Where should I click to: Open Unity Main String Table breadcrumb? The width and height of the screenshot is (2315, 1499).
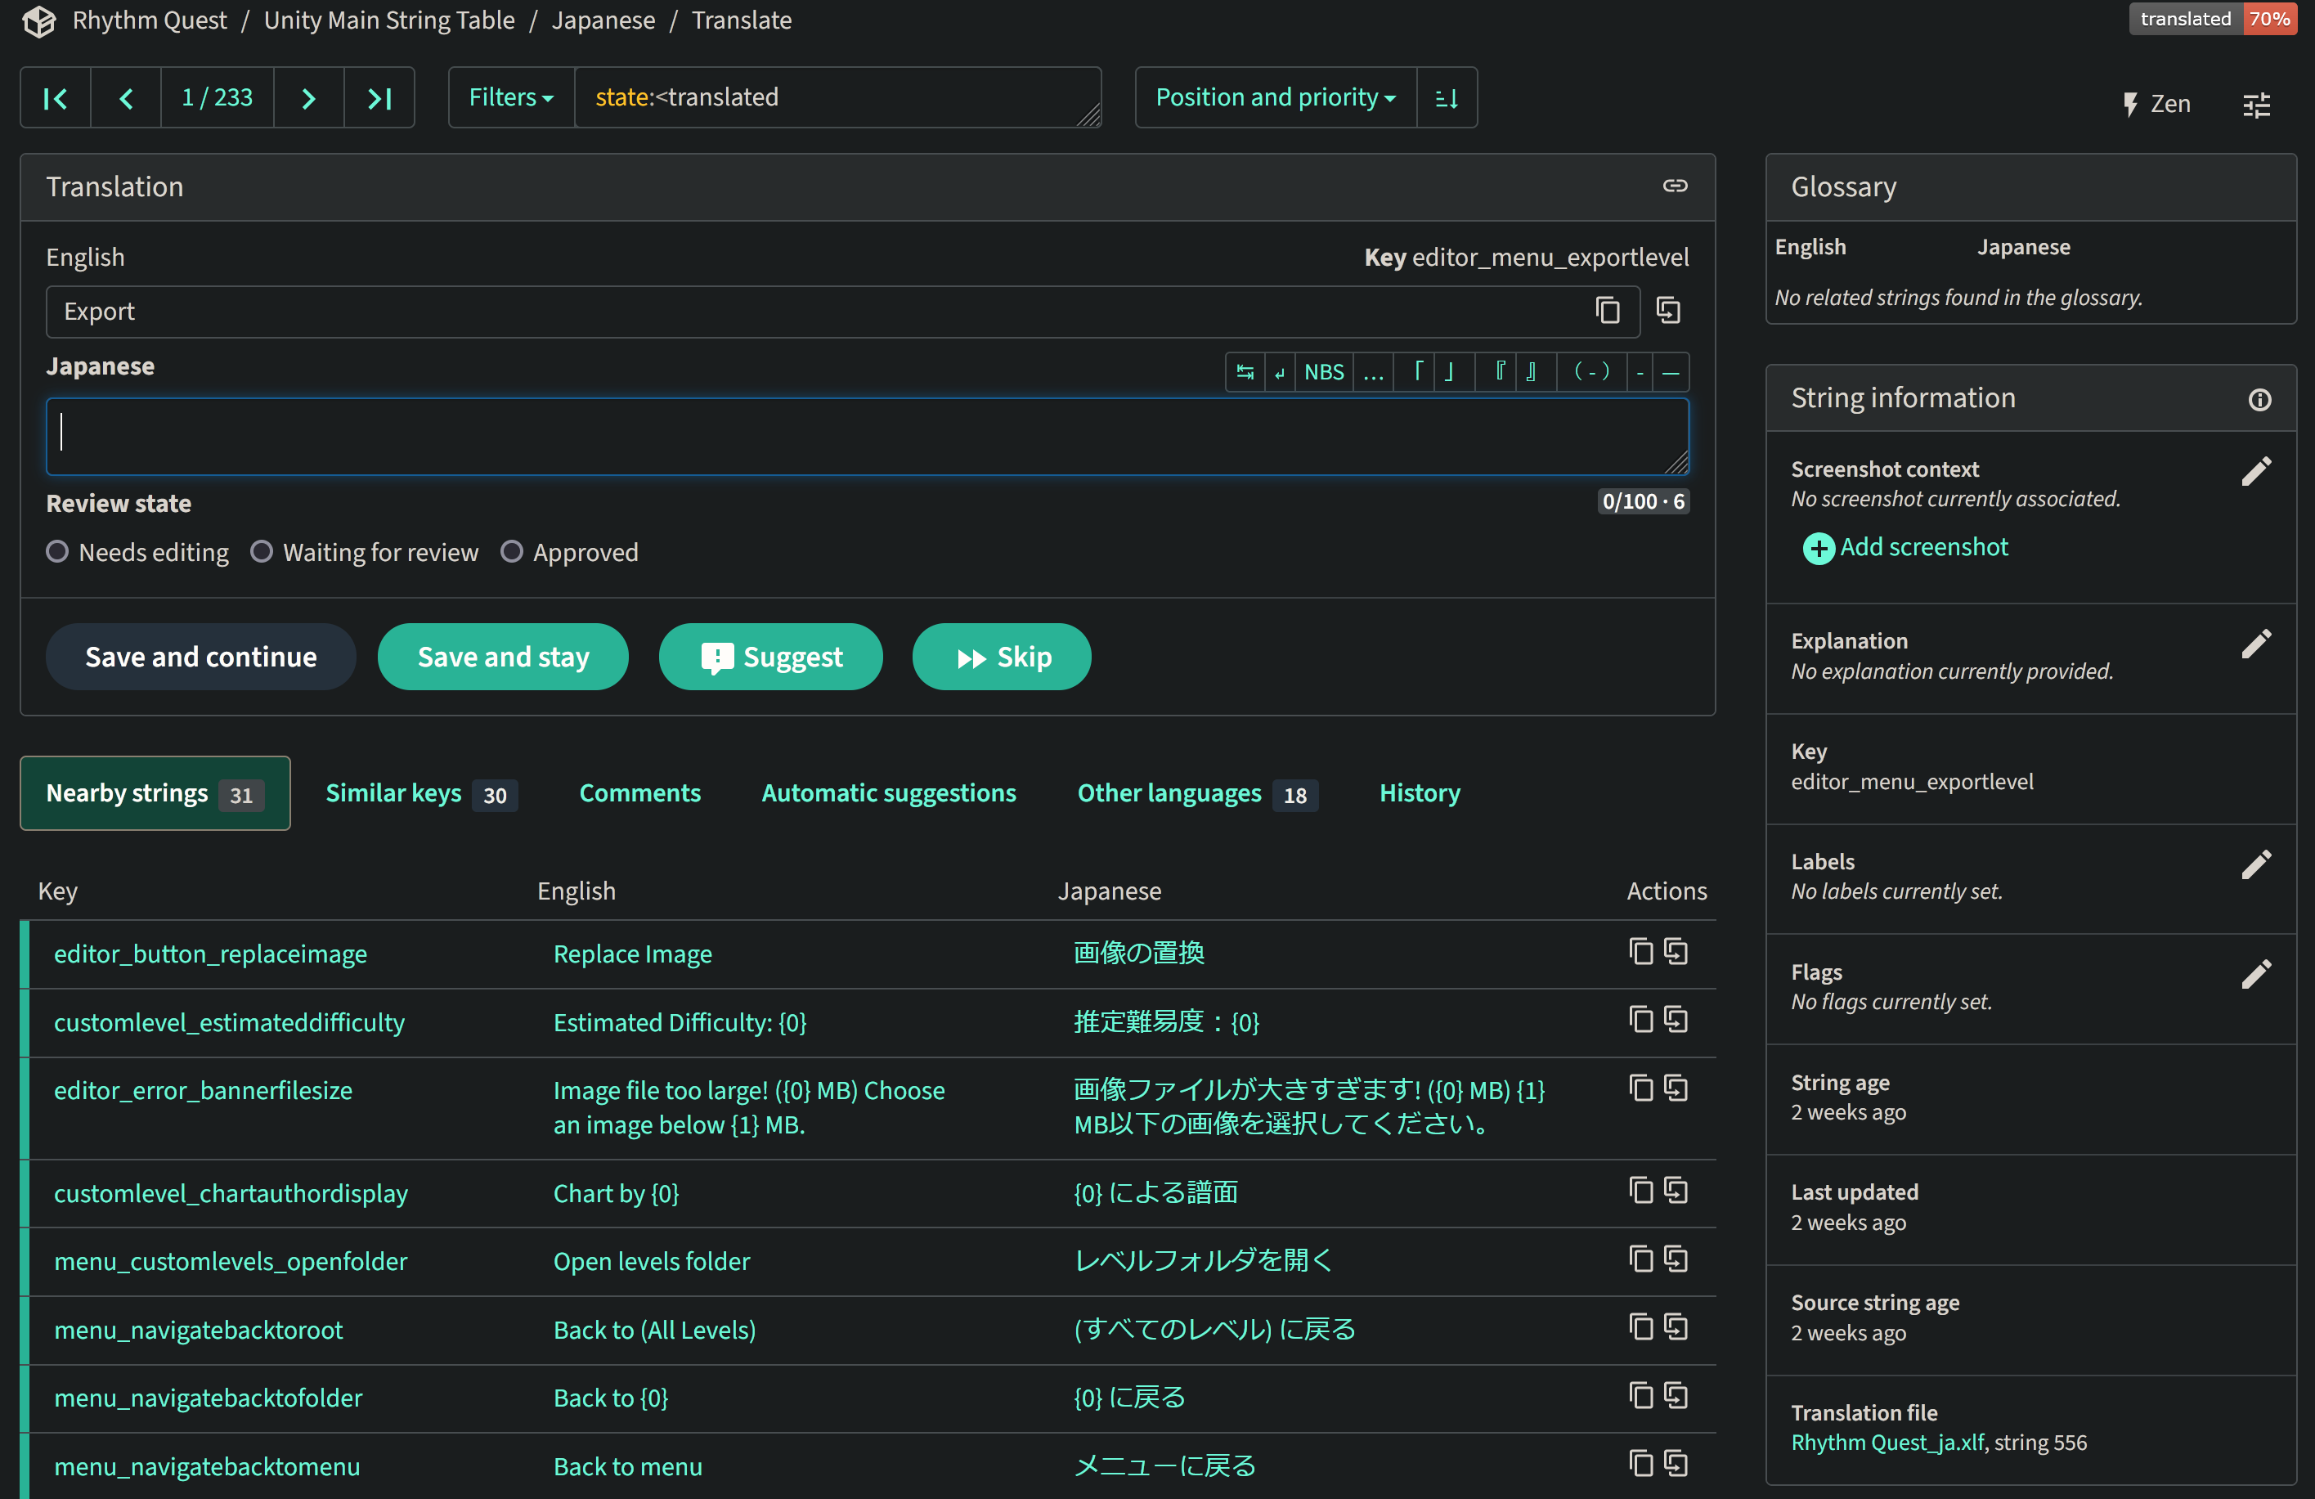pyautogui.click(x=389, y=20)
